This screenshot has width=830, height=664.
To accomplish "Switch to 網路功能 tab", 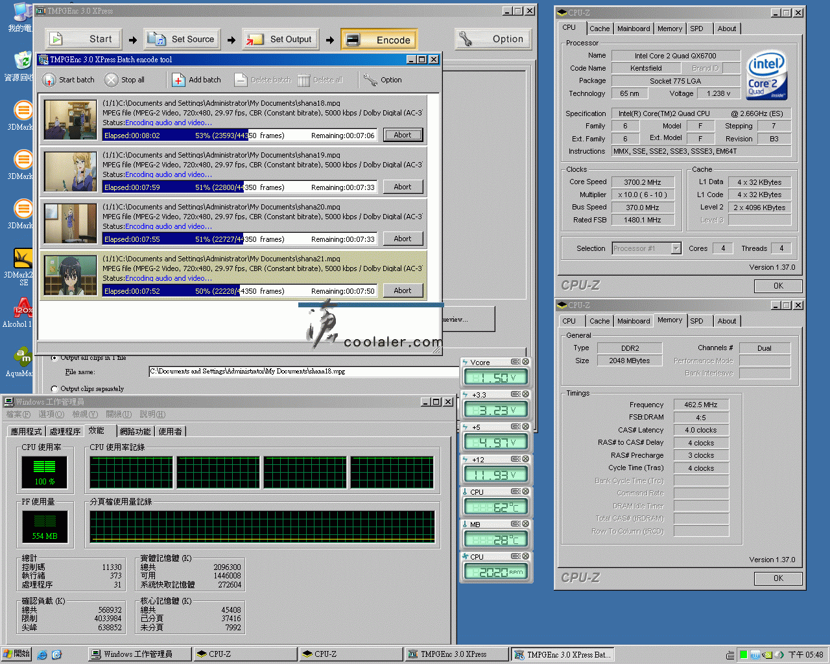I will (135, 431).
